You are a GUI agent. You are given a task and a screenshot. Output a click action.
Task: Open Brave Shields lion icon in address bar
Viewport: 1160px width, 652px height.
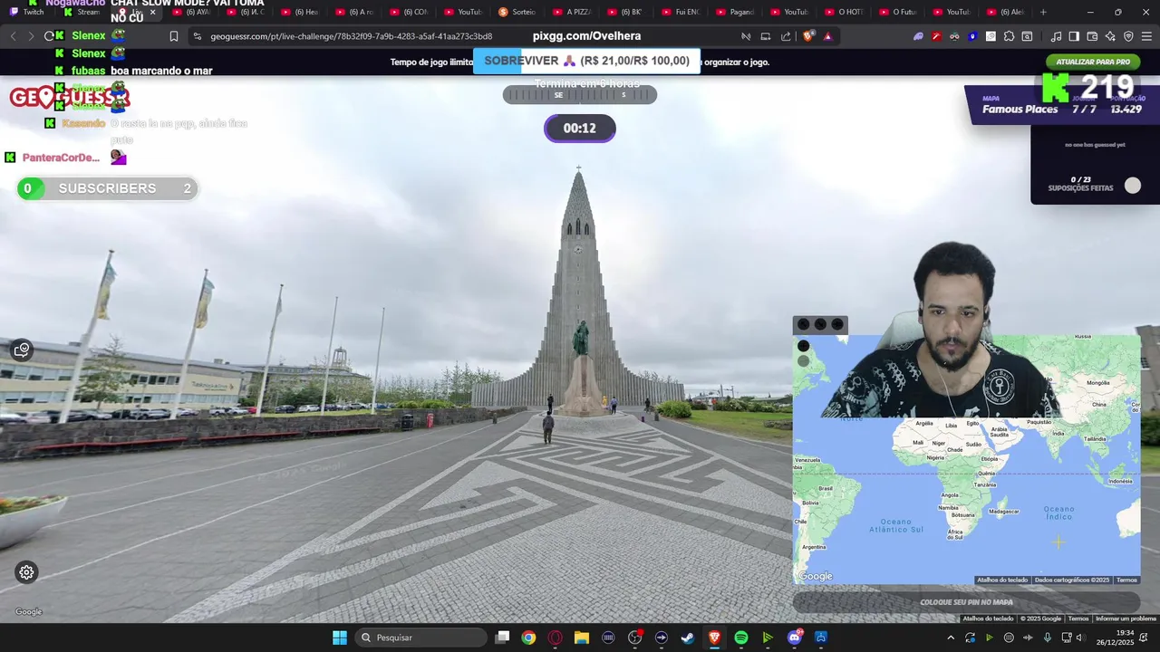pos(808,36)
